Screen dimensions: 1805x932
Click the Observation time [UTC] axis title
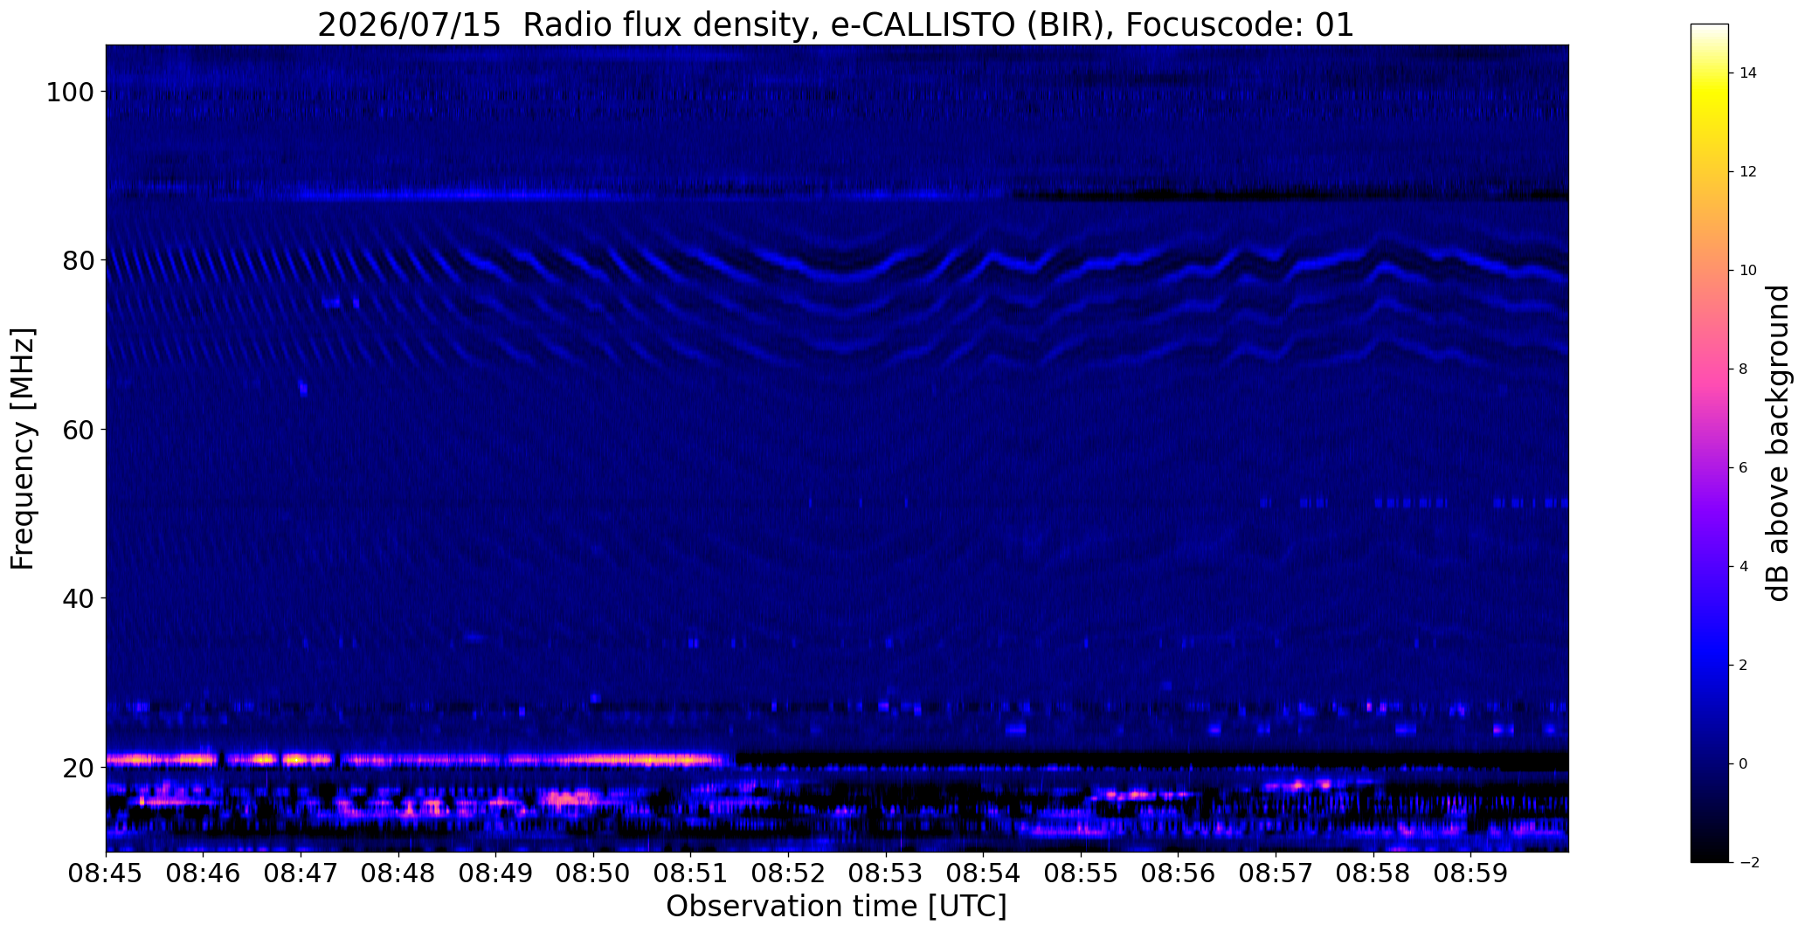(x=836, y=908)
